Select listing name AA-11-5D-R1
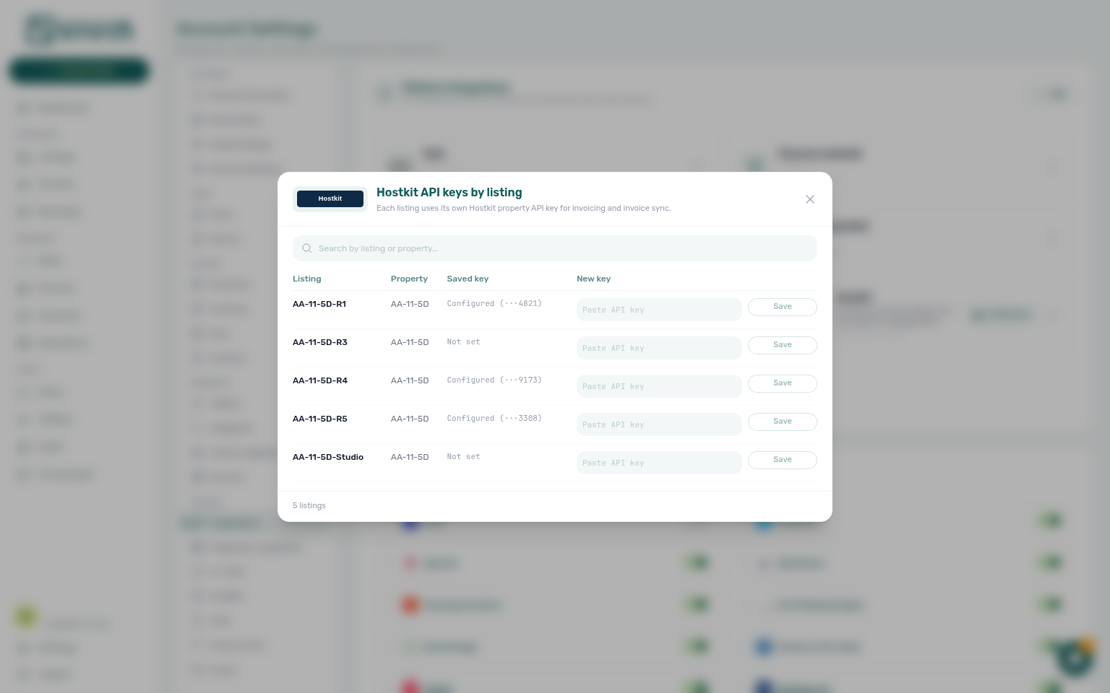 point(319,304)
